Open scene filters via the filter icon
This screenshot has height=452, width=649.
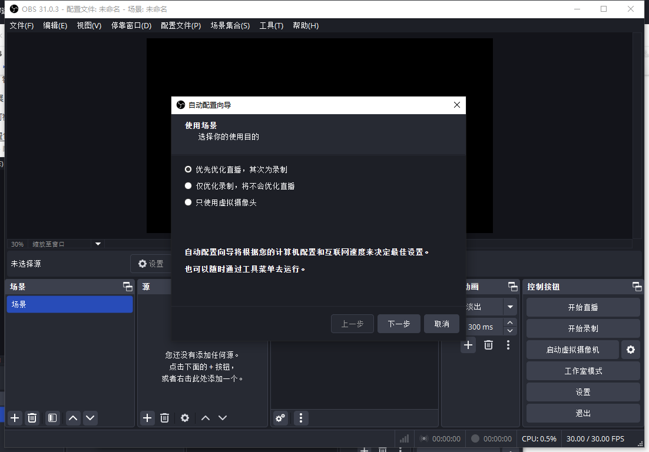tap(52, 418)
